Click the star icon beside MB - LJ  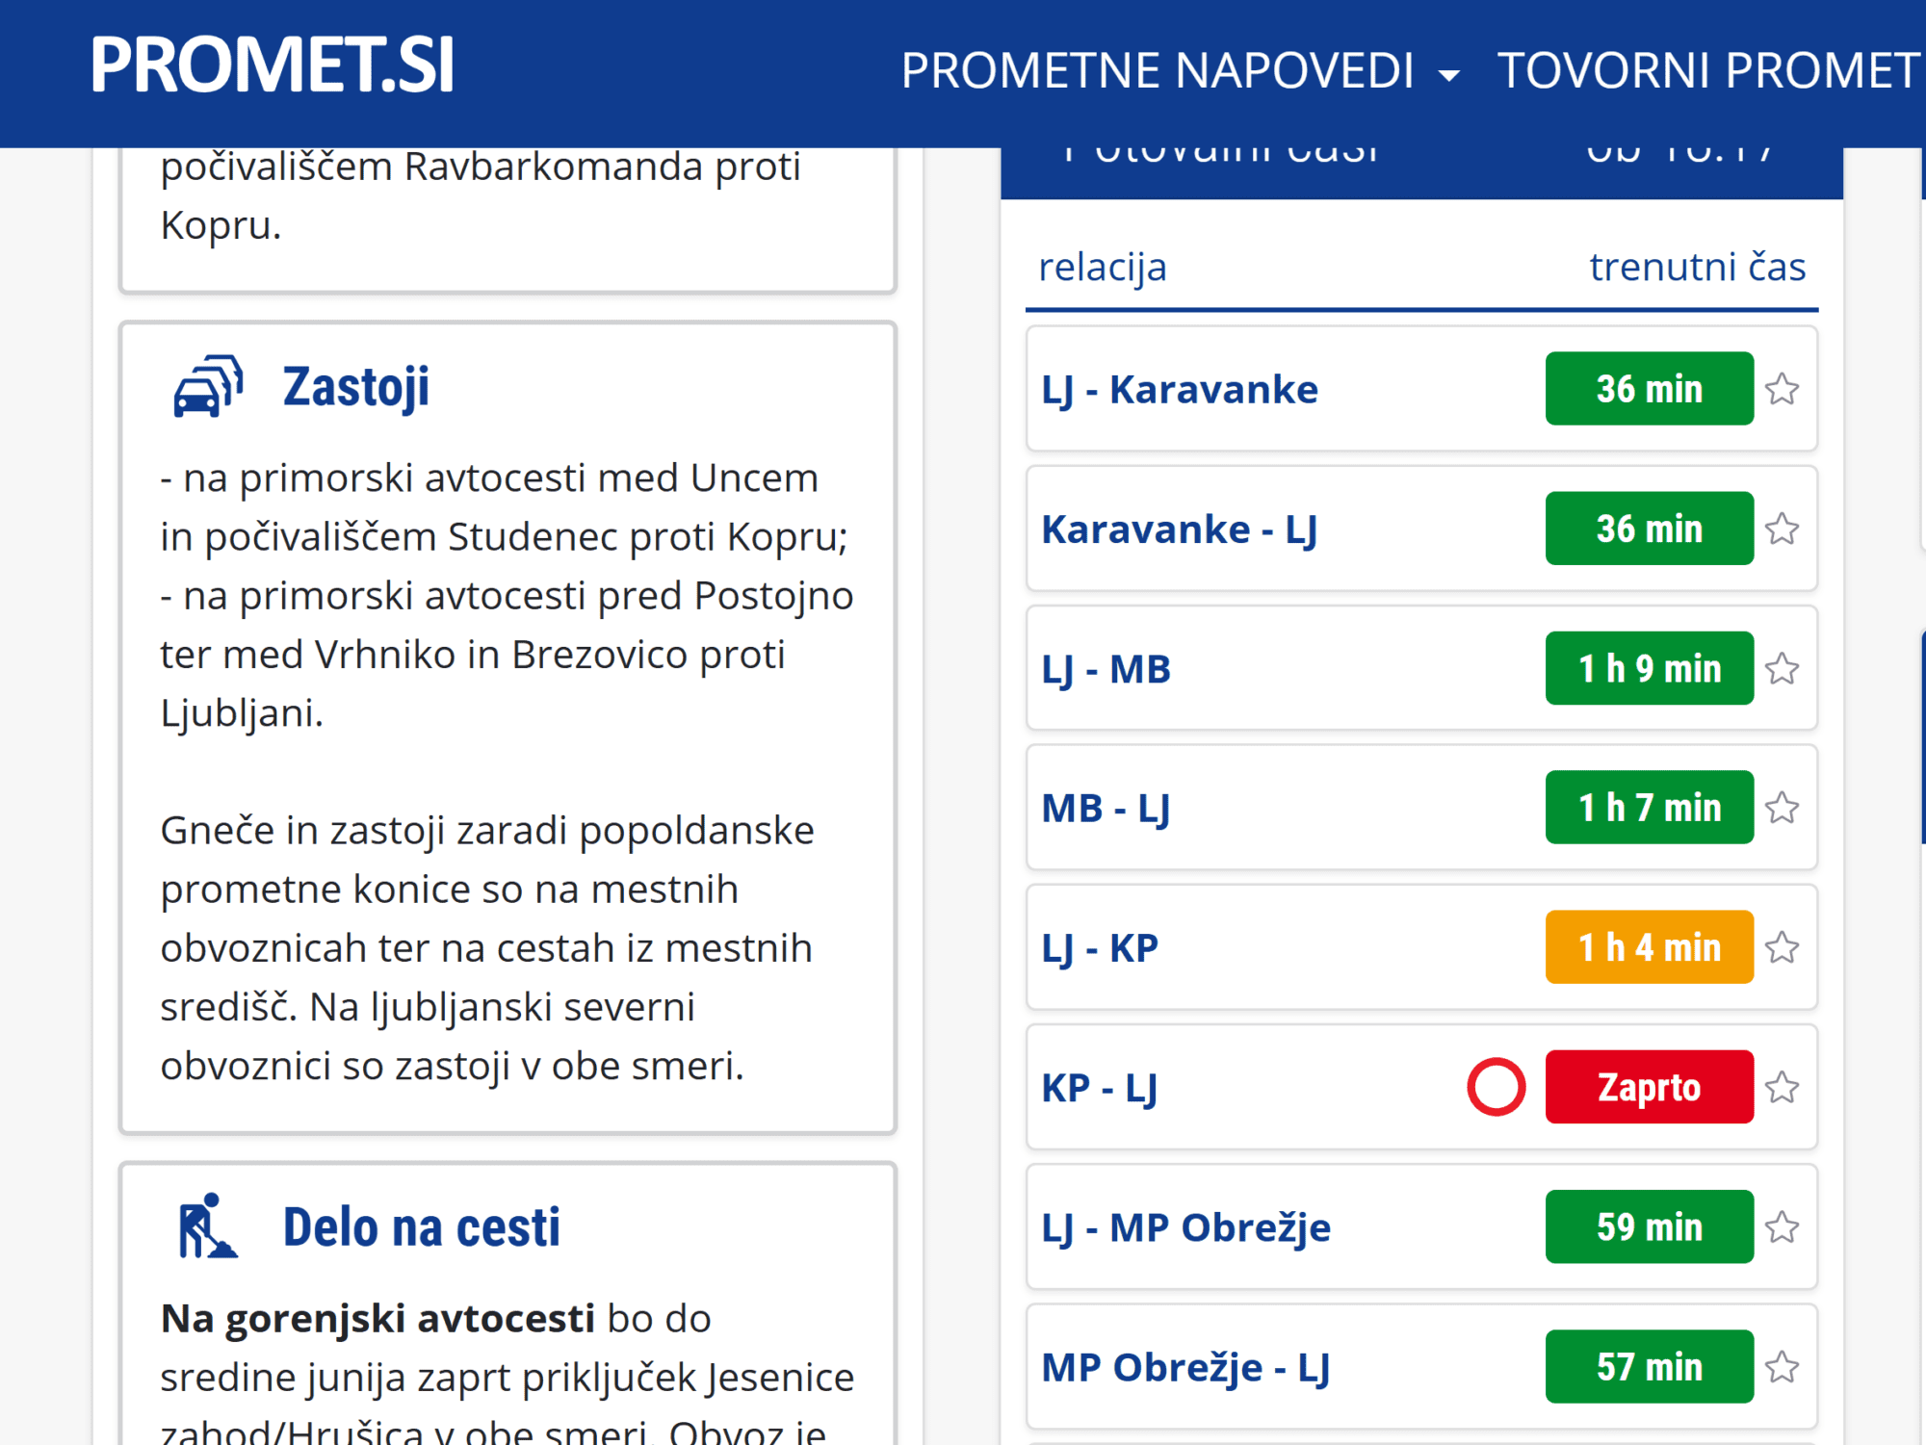click(x=1782, y=809)
